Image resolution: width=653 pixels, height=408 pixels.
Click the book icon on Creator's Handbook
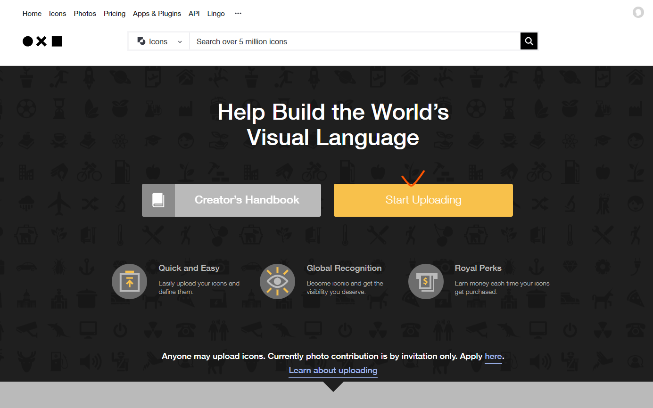coord(158,200)
